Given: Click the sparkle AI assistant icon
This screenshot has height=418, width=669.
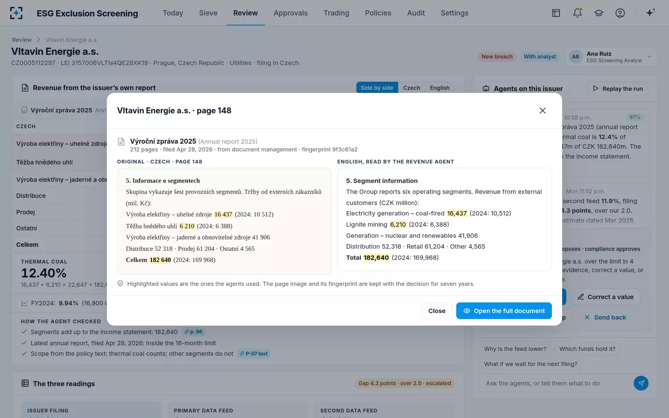Looking at the screenshot, I should coord(650,13).
